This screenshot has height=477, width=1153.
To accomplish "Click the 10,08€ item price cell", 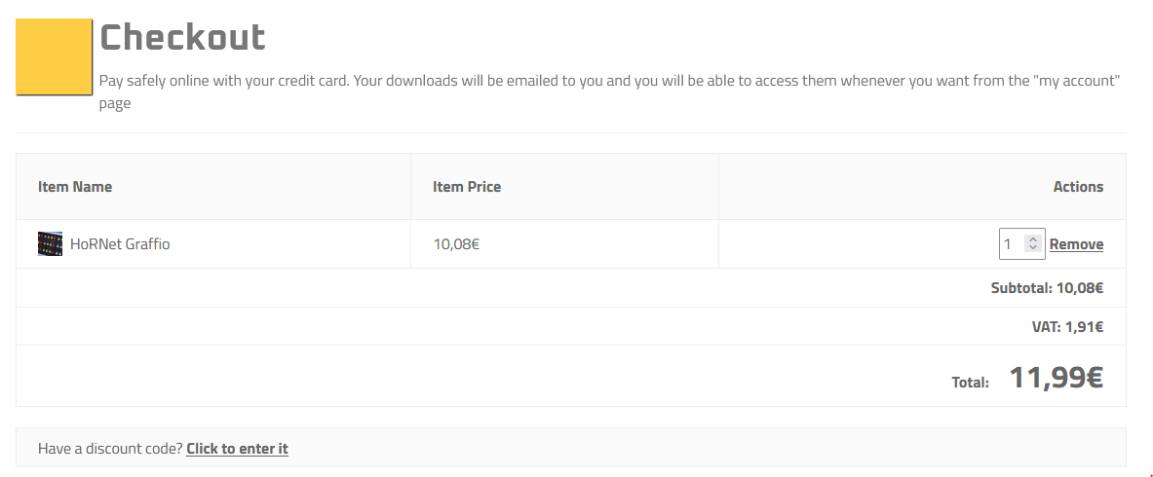I will (456, 244).
